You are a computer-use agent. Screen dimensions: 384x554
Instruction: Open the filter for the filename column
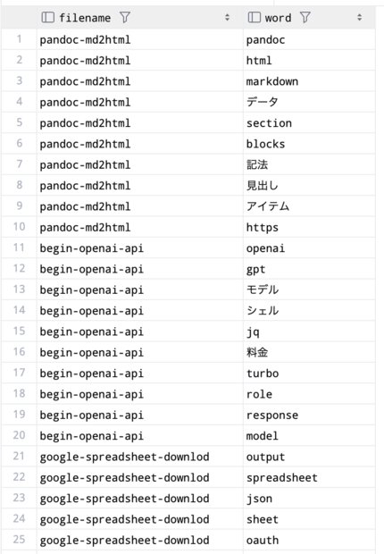point(125,17)
